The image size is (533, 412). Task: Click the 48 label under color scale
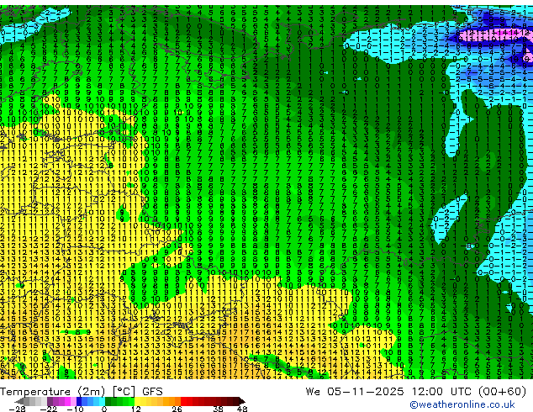click(242, 409)
